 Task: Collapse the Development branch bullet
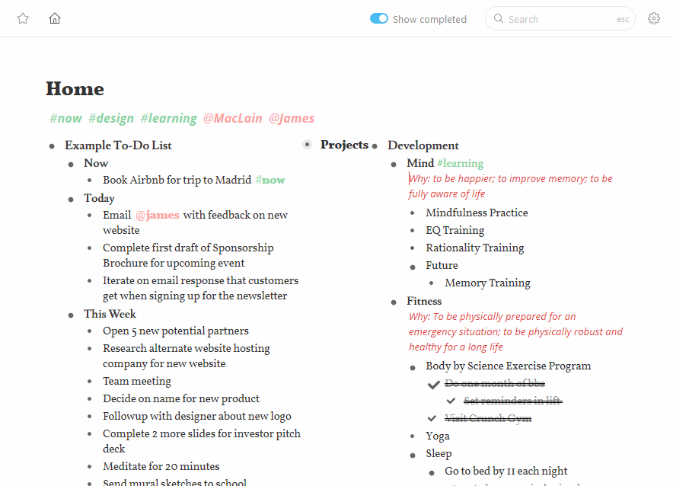coord(375,145)
